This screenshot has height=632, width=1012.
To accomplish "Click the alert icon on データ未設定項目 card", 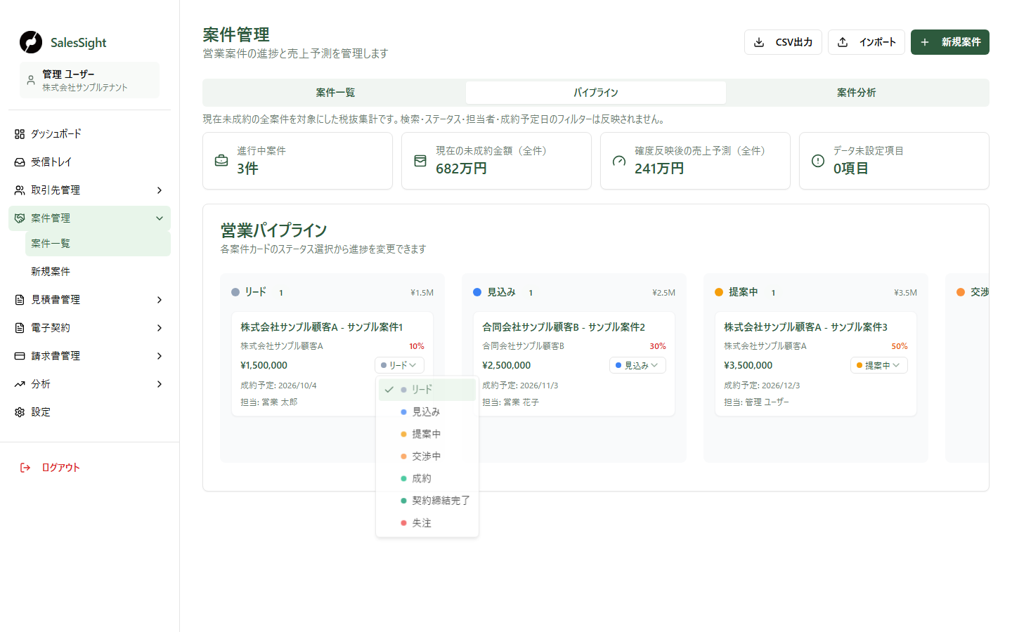I will 818,161.
